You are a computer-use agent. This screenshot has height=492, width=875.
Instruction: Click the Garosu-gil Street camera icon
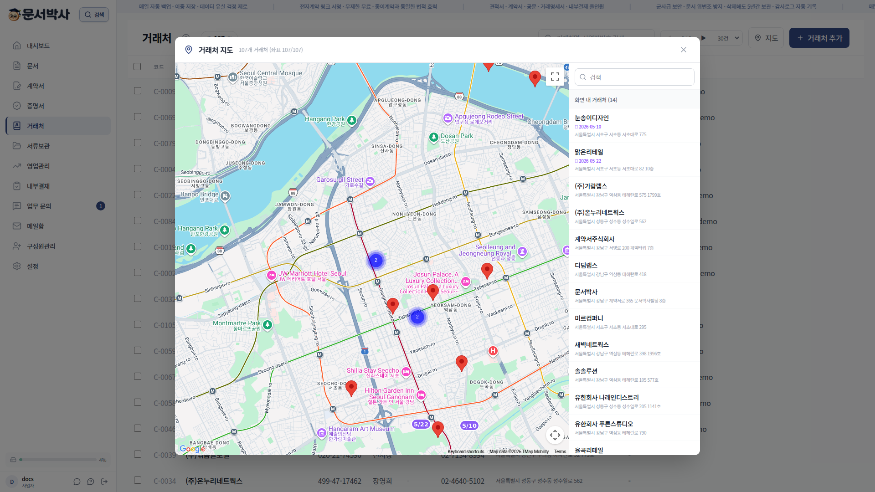(370, 181)
